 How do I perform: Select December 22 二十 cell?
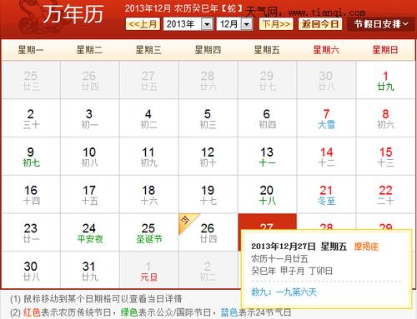[385, 194]
